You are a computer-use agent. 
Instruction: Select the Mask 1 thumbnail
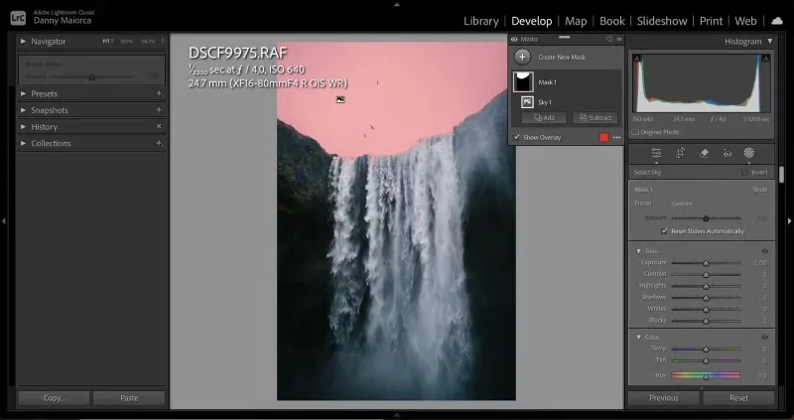(523, 82)
